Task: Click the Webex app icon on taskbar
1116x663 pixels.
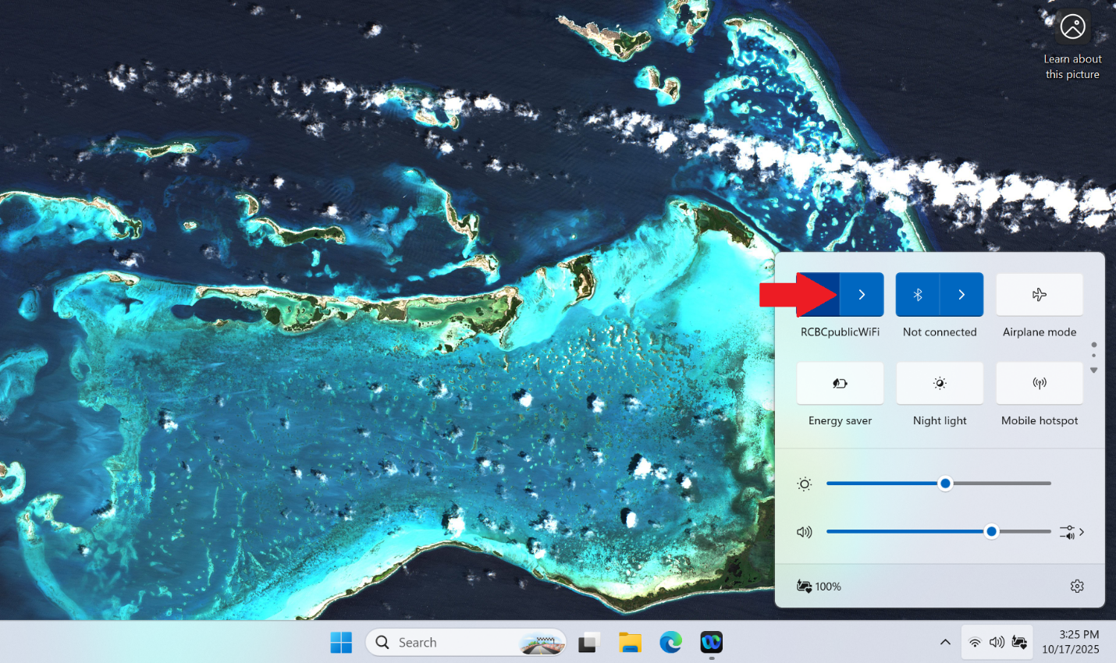Action: pyautogui.click(x=711, y=642)
